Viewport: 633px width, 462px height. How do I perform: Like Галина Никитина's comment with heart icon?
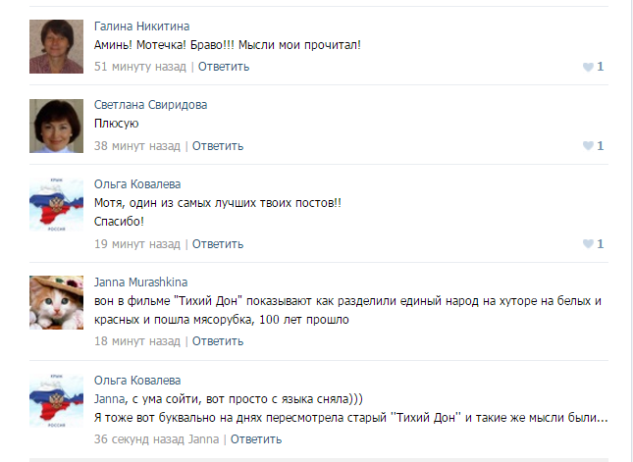[x=588, y=67]
